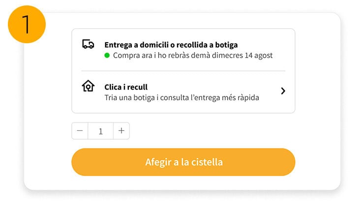
Task: Expand Clica i recull chevron arrow
Action: click(283, 91)
